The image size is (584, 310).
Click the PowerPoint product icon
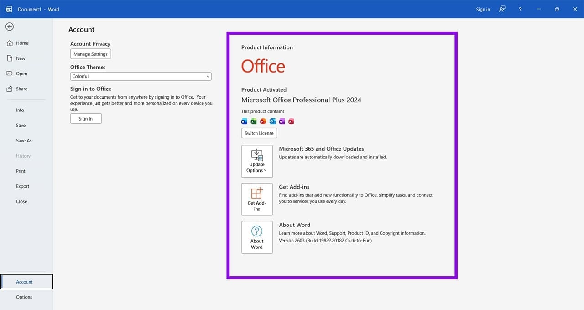coord(263,121)
